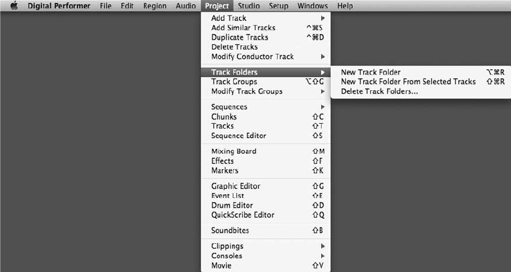Image resolution: width=511 pixels, height=272 pixels.
Task: Click Delete Track Folders option
Action: coord(379,91)
